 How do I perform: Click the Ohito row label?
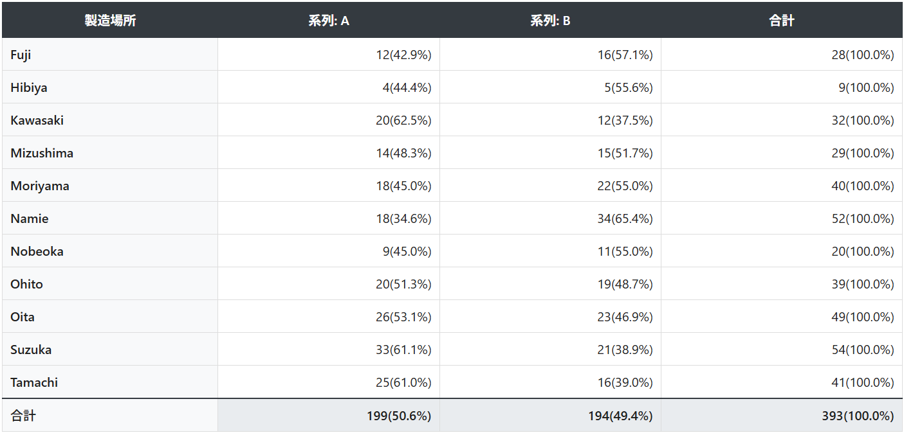[27, 285]
